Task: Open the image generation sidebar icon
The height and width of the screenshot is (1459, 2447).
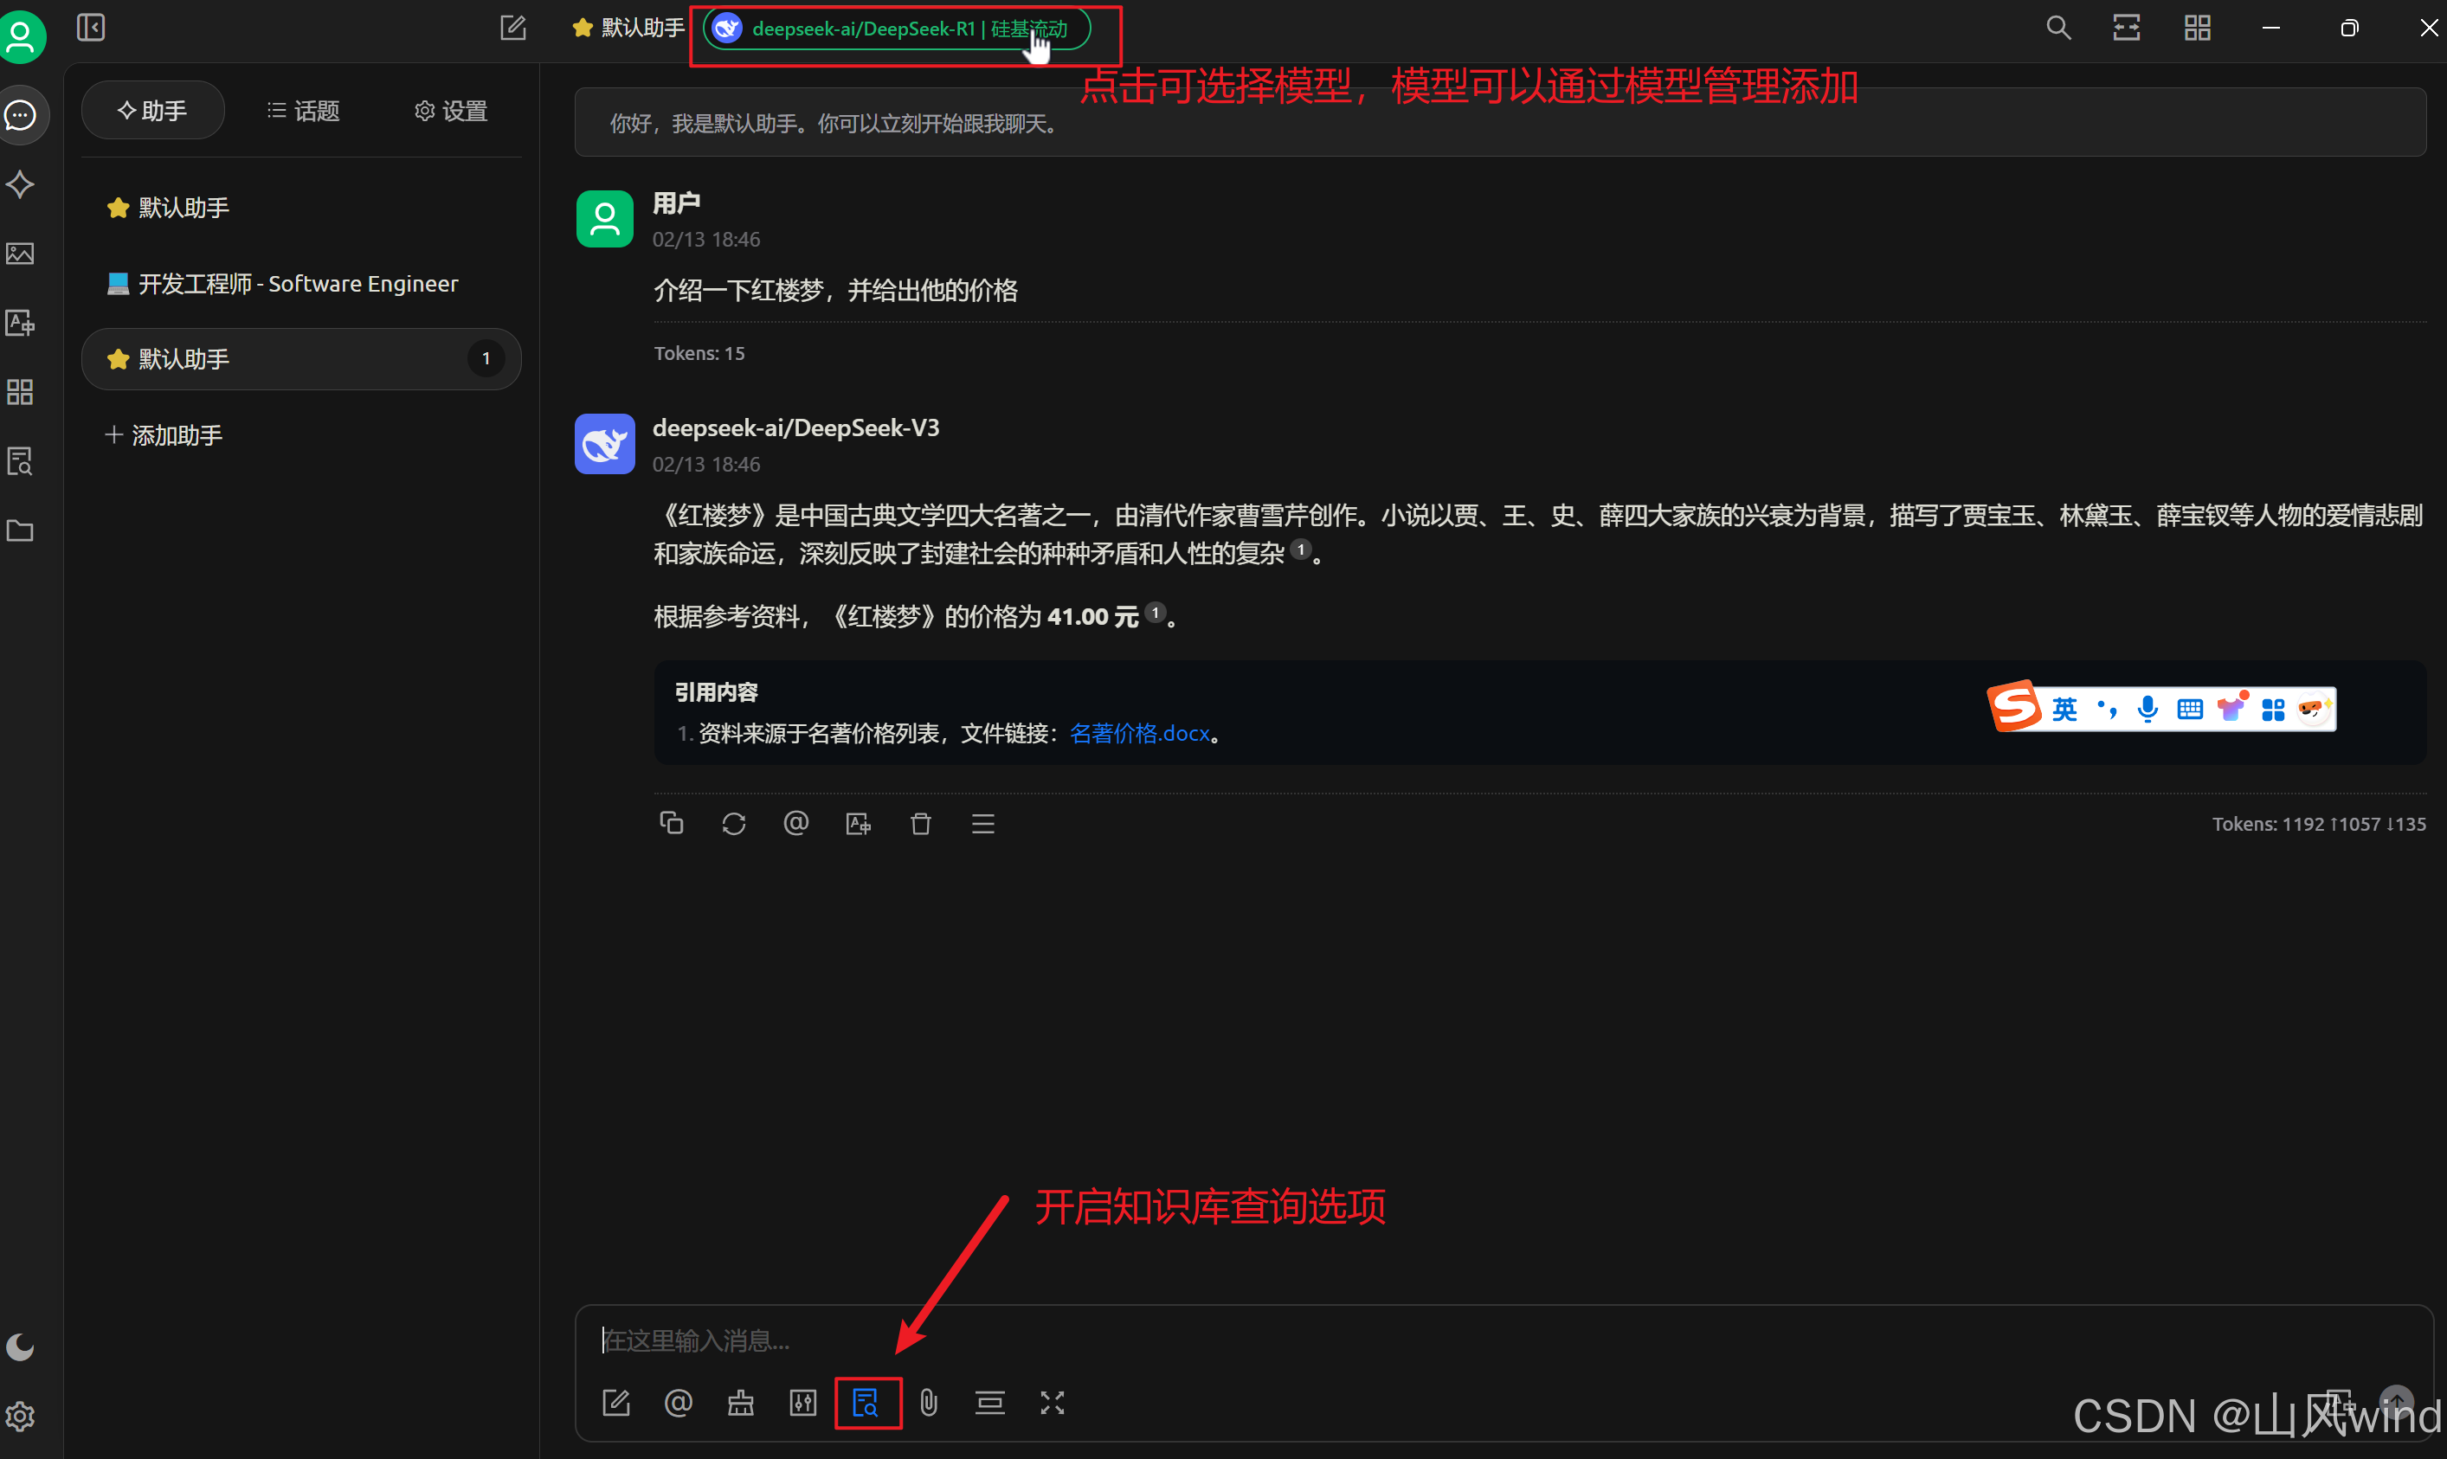Action: pos(20,254)
